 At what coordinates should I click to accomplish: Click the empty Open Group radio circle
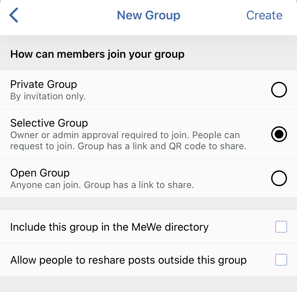(279, 178)
